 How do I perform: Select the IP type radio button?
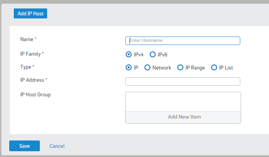click(x=129, y=68)
